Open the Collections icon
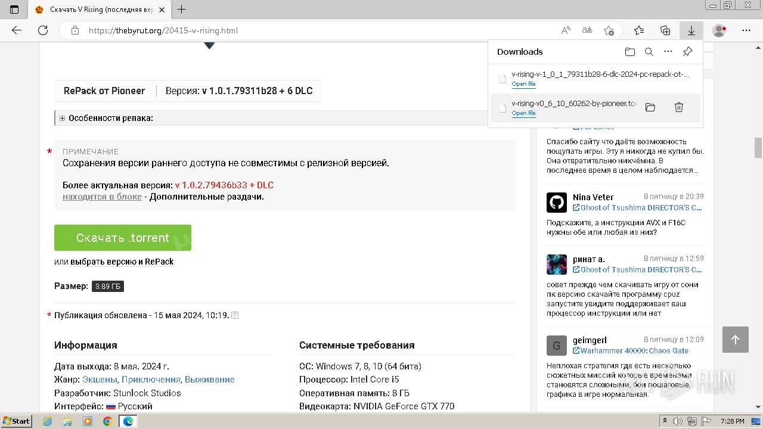The height and width of the screenshot is (429, 763). [665, 30]
